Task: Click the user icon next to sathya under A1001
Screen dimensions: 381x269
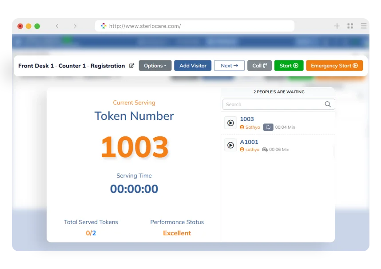Action: point(242,150)
